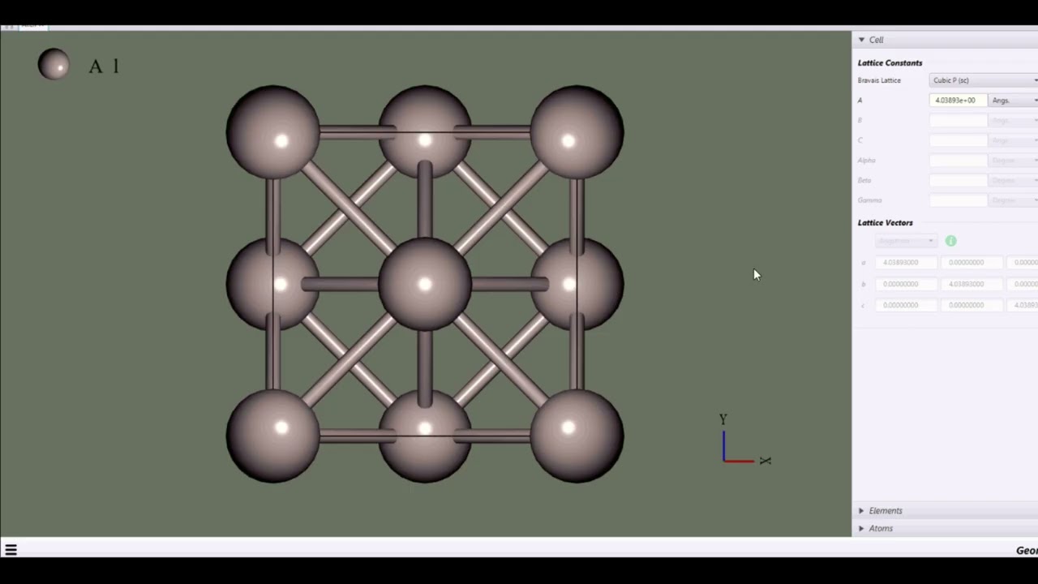Click vector a second component field
The image size is (1038, 584).
click(972, 263)
